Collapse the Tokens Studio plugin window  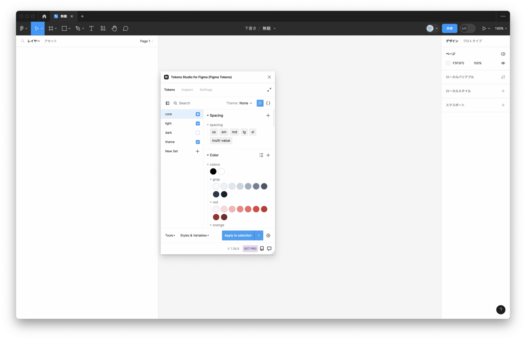coord(269,90)
